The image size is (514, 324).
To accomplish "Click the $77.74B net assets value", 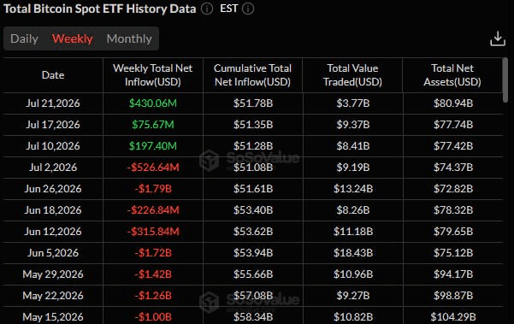I will click(453, 125).
